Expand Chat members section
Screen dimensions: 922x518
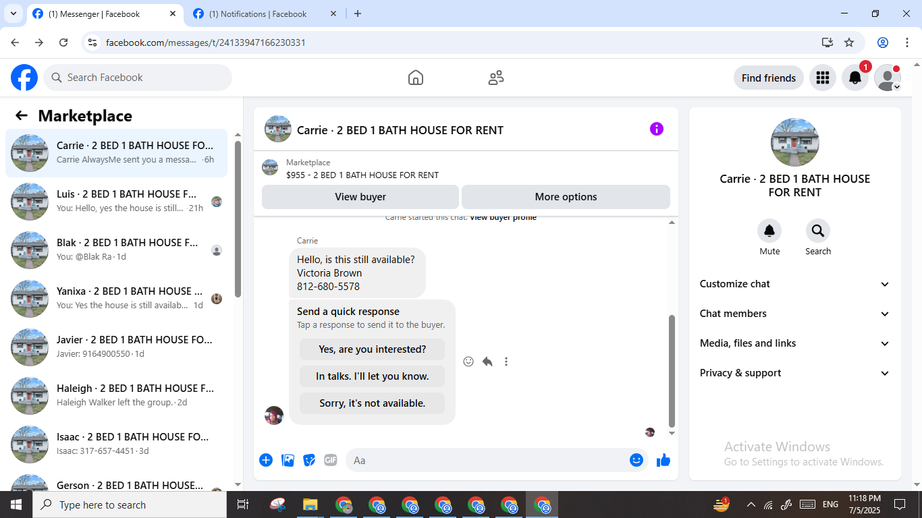[795, 314]
